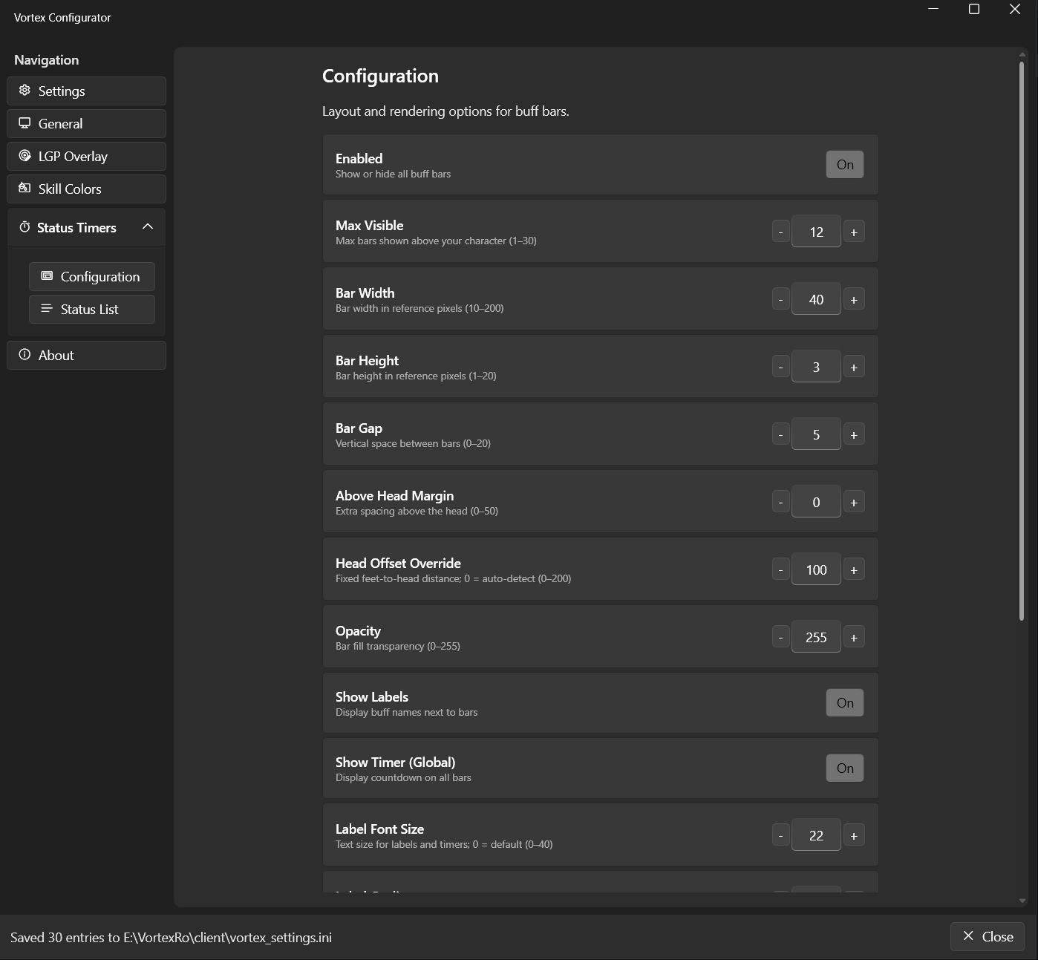Click the Close button in status bar
The image size is (1038, 960).
[988, 937]
